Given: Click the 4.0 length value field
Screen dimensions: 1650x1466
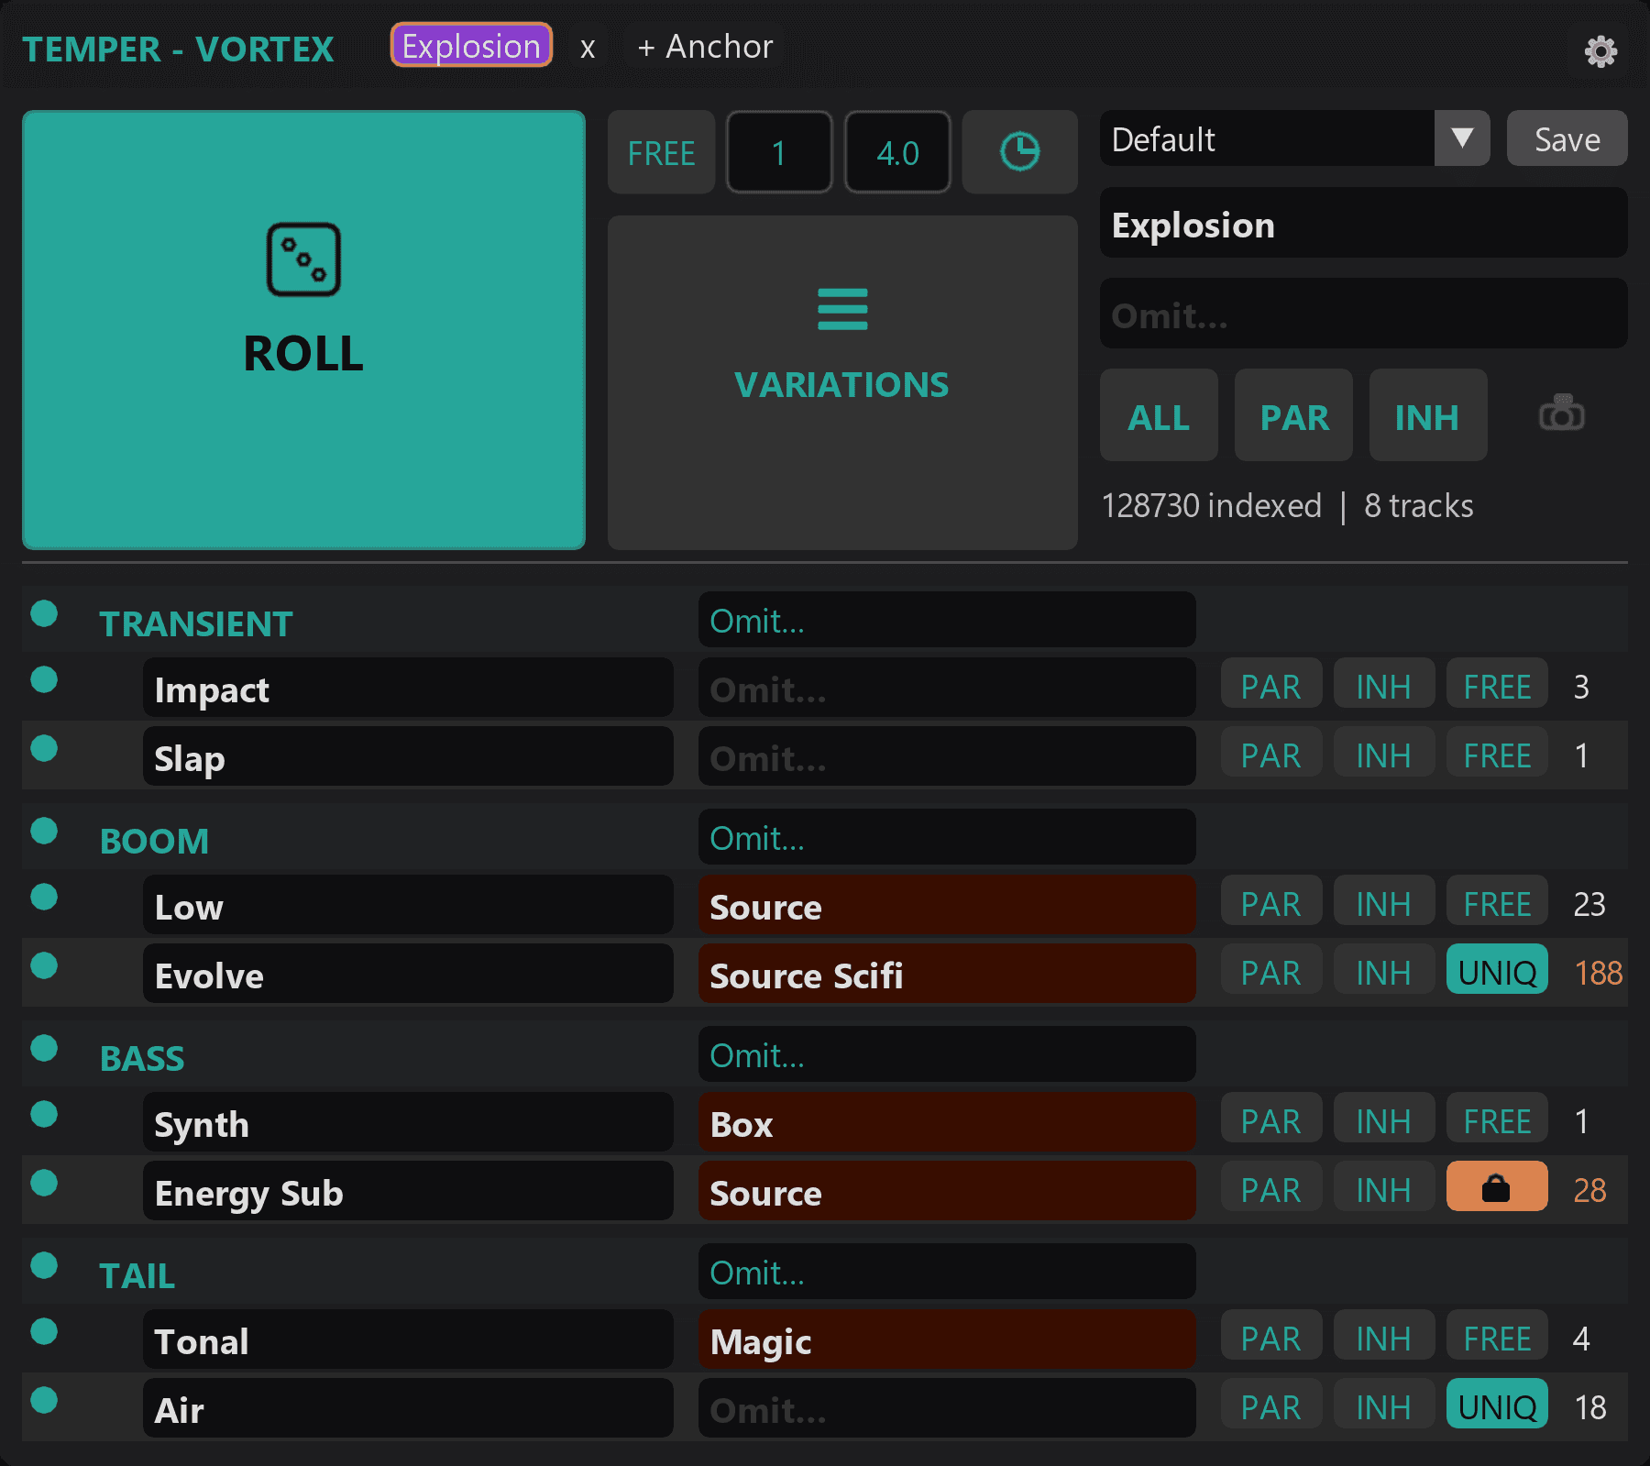Looking at the screenshot, I should coord(896,152).
